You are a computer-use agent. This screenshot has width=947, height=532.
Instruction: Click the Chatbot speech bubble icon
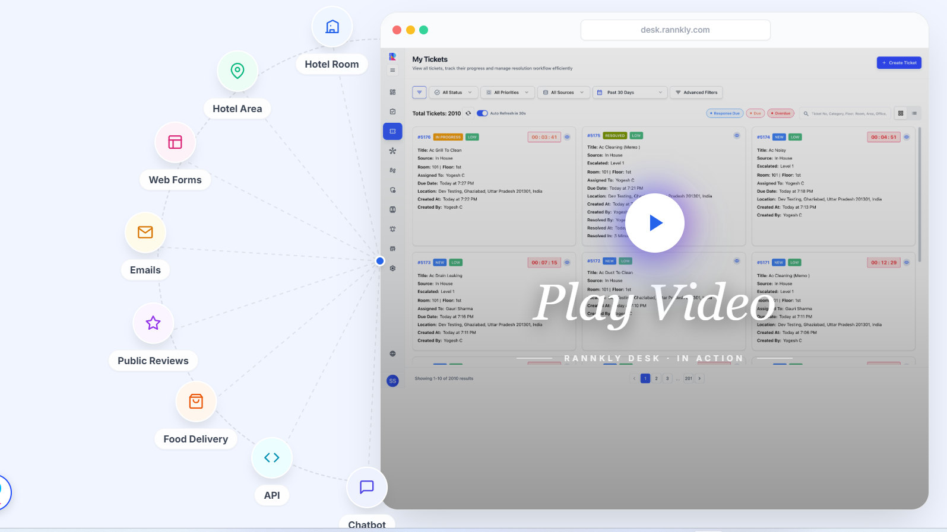pos(367,488)
